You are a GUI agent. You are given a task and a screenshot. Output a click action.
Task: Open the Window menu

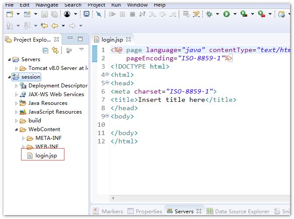pos(137,5)
